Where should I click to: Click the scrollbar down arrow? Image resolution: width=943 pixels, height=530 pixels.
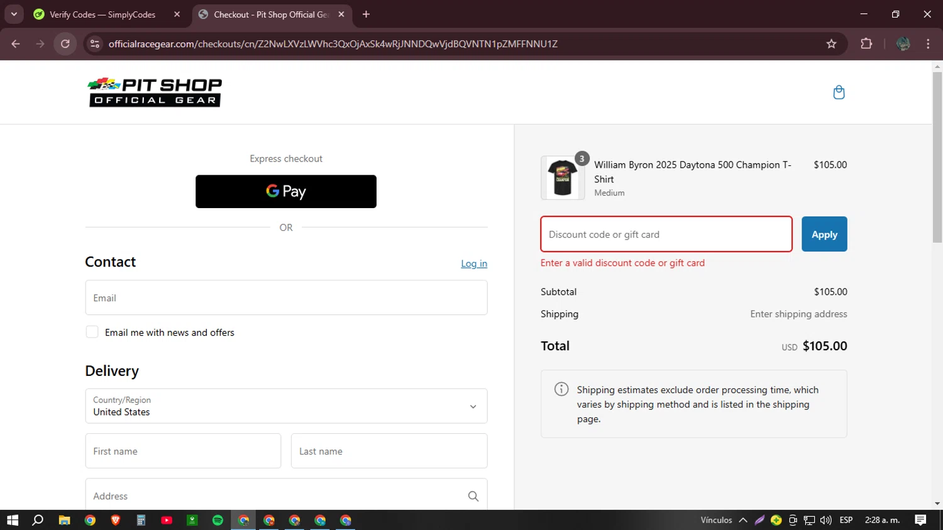pyautogui.click(x=937, y=504)
